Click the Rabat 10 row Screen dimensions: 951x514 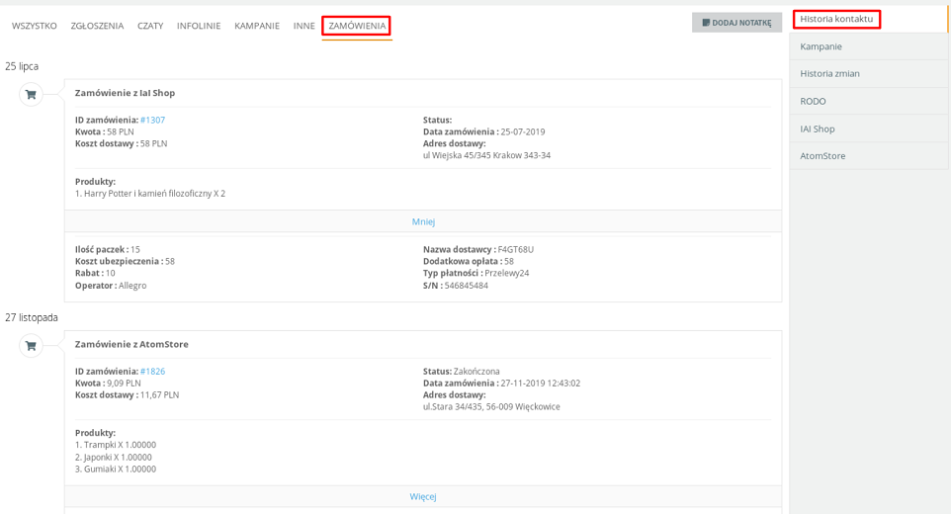pos(95,274)
